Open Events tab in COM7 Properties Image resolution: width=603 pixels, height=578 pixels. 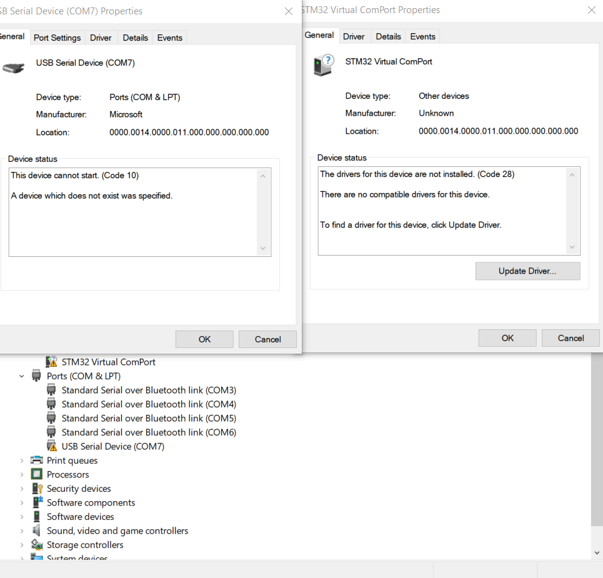tap(169, 37)
